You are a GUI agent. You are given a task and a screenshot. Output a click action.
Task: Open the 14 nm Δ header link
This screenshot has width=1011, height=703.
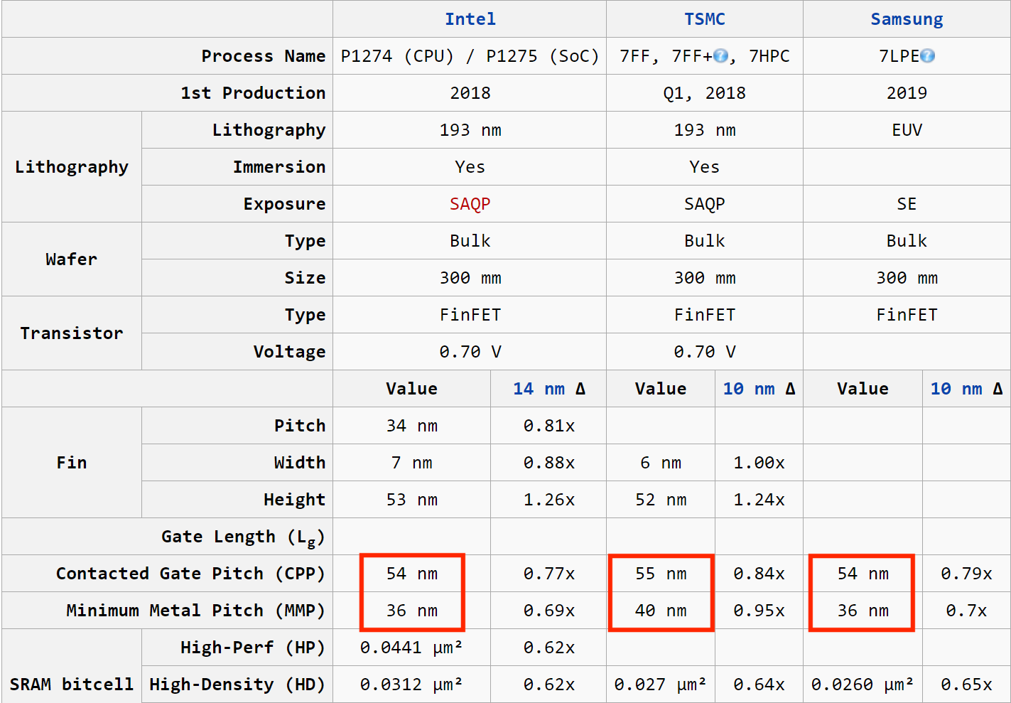(539, 389)
